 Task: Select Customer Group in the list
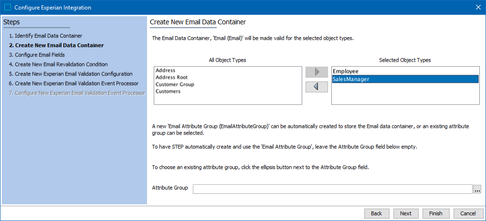(x=175, y=84)
